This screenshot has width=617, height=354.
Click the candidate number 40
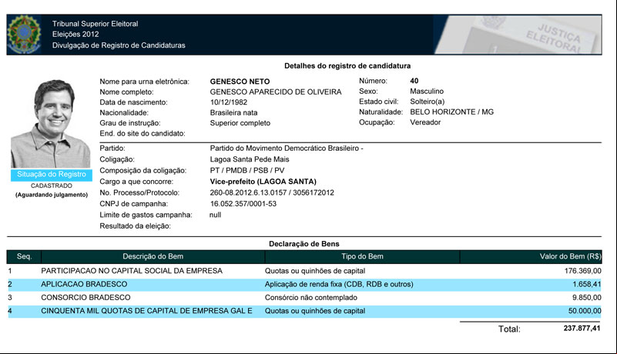click(x=414, y=81)
